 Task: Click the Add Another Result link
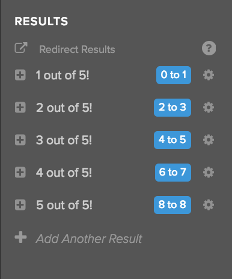(89, 239)
